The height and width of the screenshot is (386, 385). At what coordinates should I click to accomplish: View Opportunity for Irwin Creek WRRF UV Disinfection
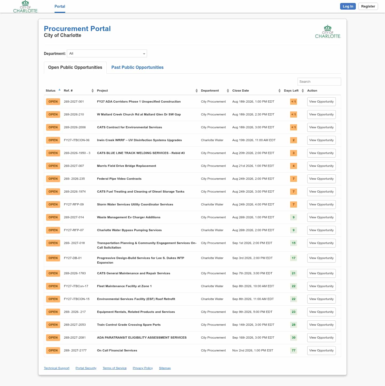click(x=321, y=140)
